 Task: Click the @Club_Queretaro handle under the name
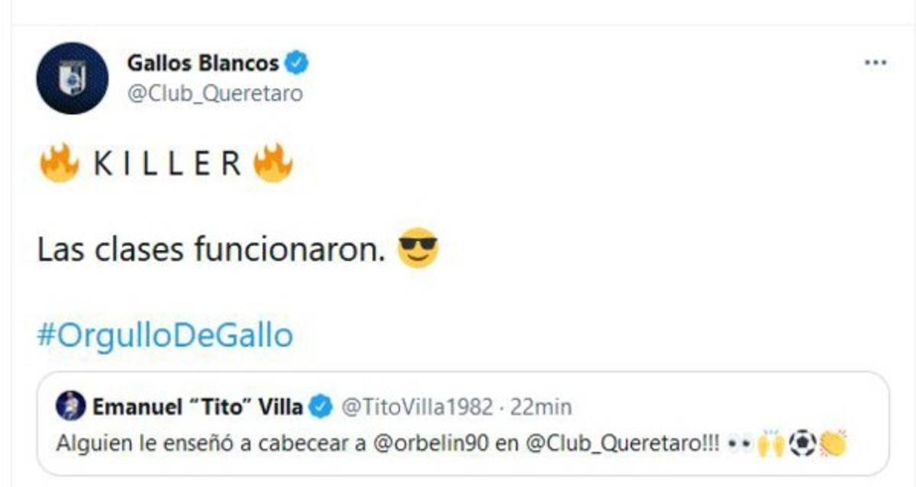[x=214, y=93]
